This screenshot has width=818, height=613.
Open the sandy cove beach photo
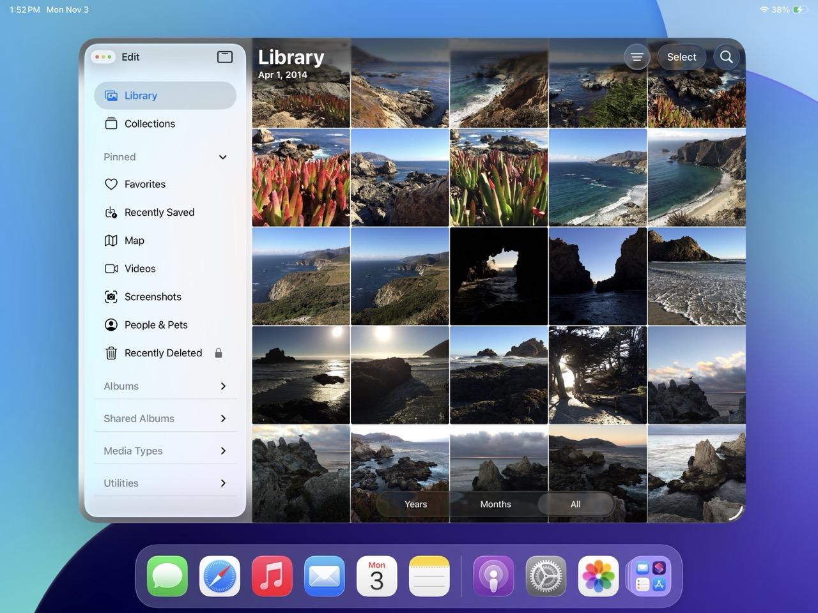pos(697,178)
